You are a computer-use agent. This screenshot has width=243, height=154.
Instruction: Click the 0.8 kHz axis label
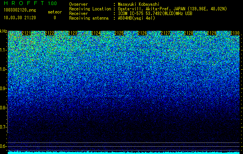[x=3, y=108]
